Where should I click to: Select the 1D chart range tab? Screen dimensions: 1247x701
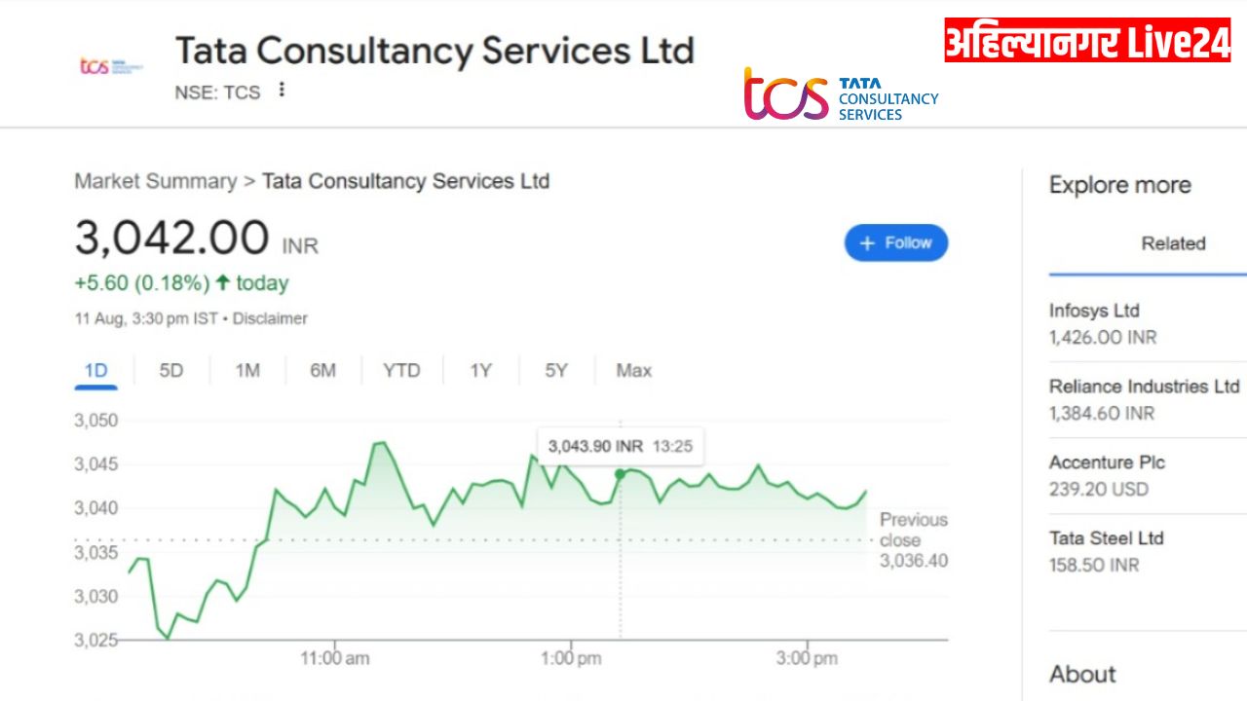[x=95, y=371]
